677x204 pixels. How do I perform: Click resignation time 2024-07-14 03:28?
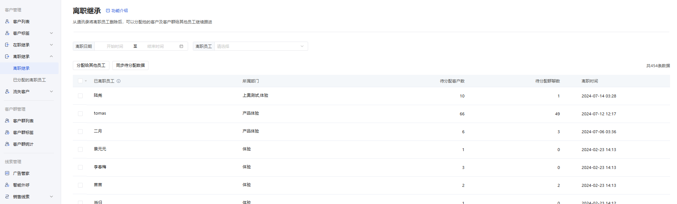599,96
